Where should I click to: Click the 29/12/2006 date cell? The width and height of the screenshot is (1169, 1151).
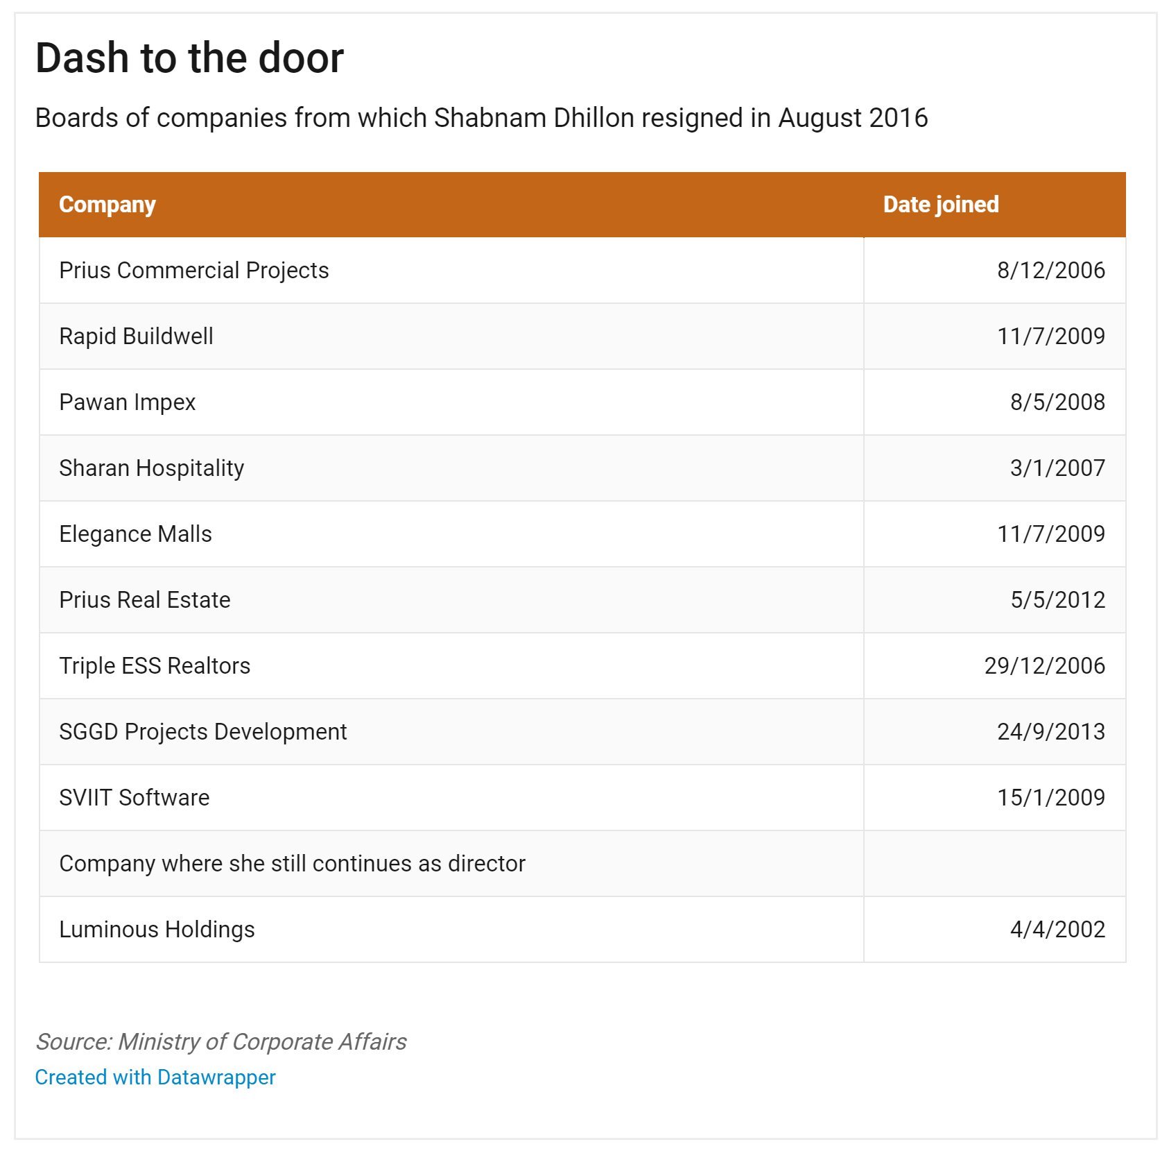pyautogui.click(x=1044, y=666)
